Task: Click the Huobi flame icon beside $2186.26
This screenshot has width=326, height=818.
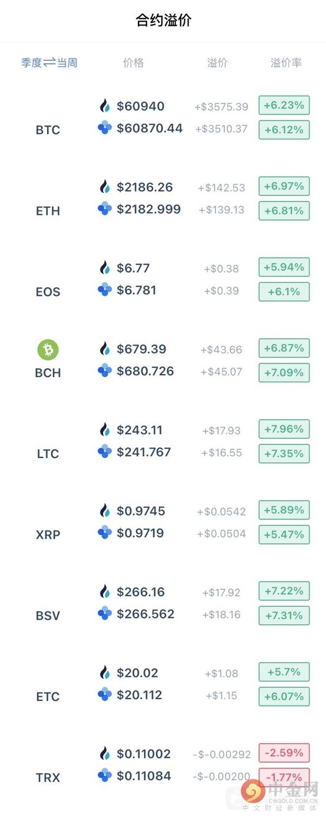Action: click(x=105, y=187)
